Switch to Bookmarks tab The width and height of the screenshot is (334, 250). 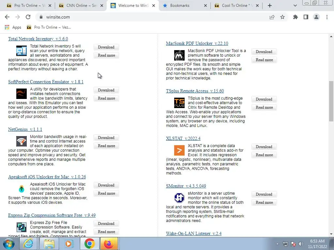185,6
